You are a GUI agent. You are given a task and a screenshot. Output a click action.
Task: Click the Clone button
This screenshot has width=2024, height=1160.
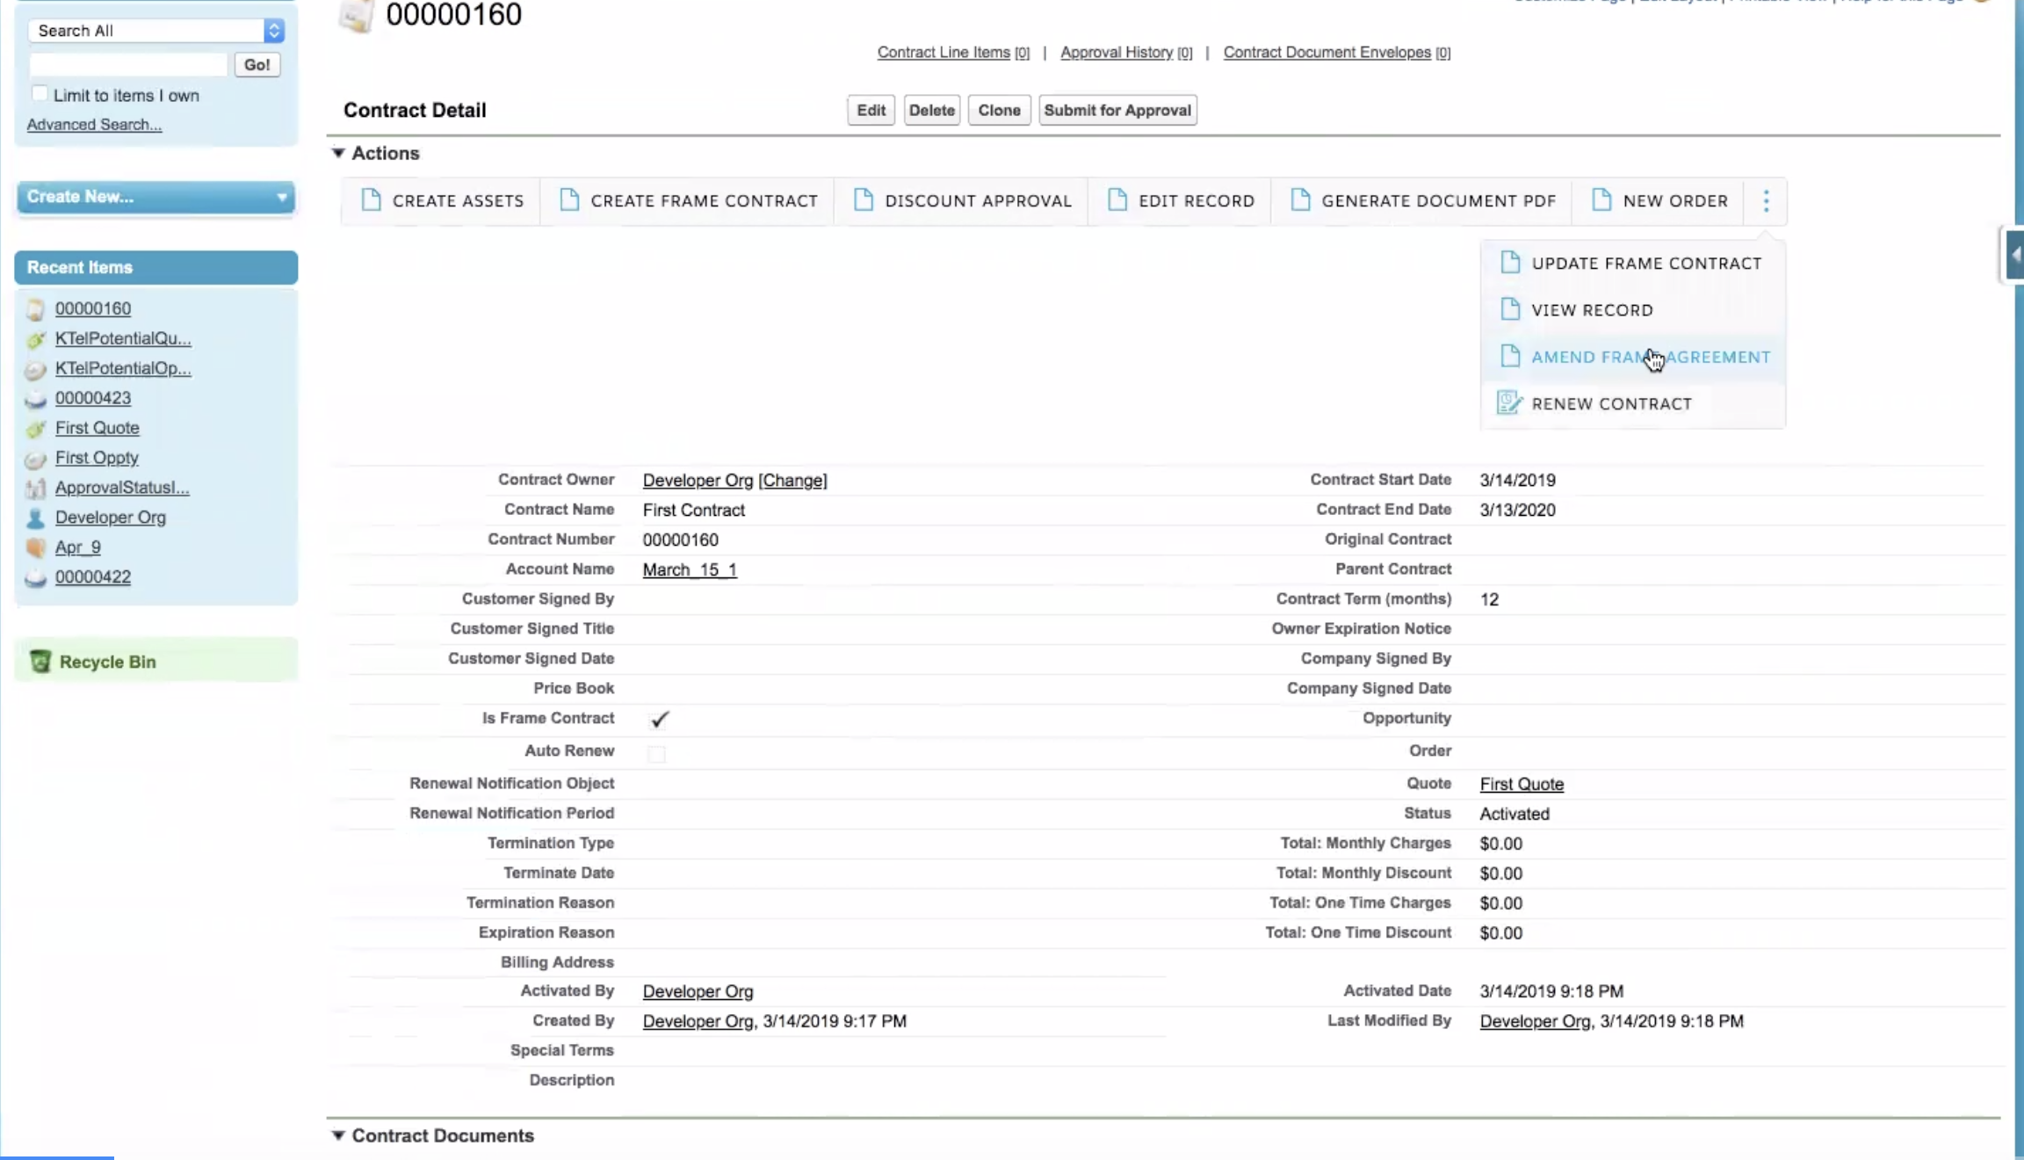[999, 110]
